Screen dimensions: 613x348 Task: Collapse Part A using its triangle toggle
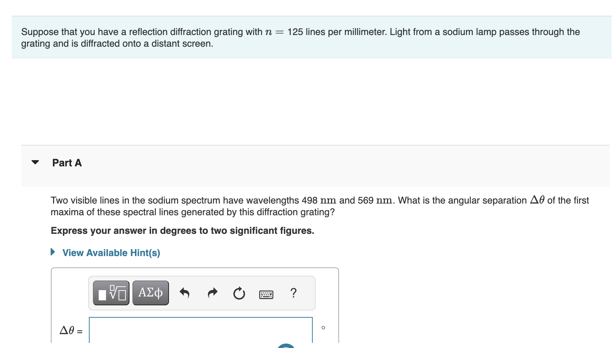click(35, 163)
